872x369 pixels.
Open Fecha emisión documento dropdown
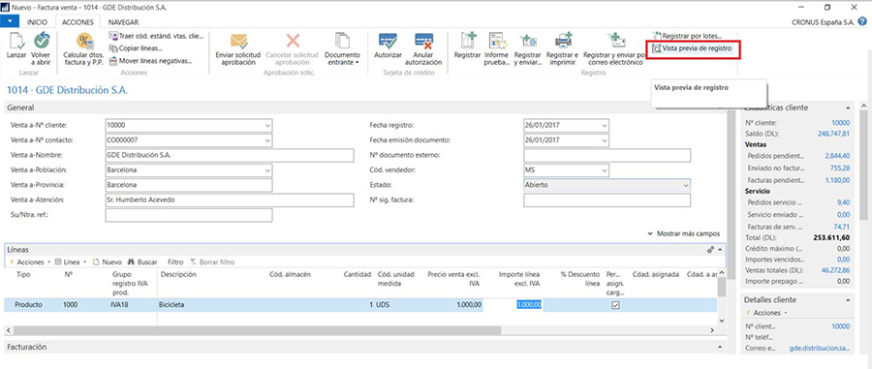pyautogui.click(x=605, y=140)
